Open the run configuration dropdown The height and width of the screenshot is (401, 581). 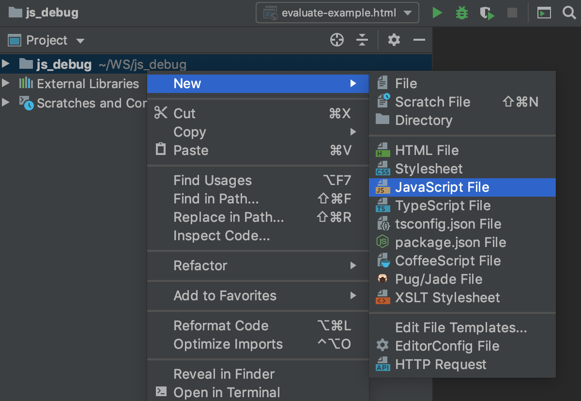pyautogui.click(x=337, y=13)
